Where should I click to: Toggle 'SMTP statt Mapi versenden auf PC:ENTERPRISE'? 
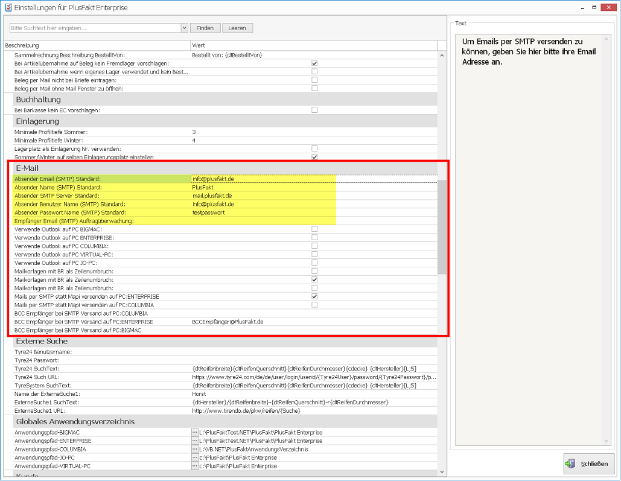(314, 296)
